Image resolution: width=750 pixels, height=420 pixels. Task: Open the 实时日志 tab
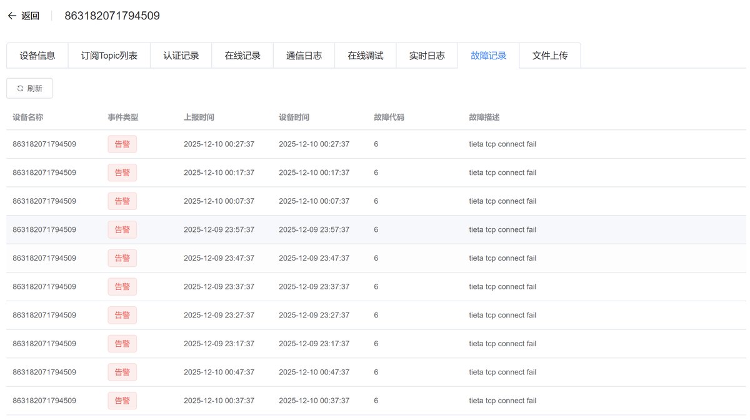click(427, 56)
